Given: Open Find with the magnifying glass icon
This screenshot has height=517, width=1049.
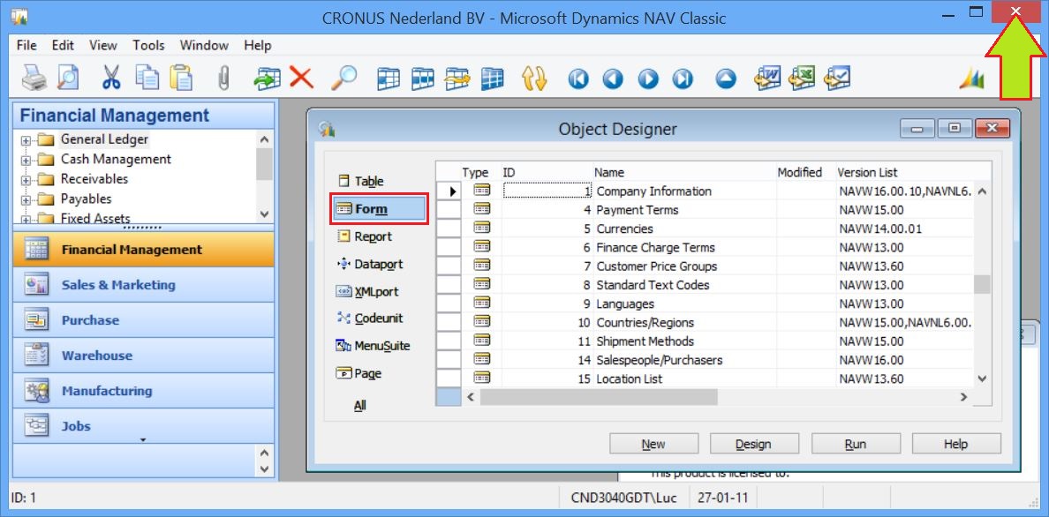Looking at the screenshot, I should point(343,78).
